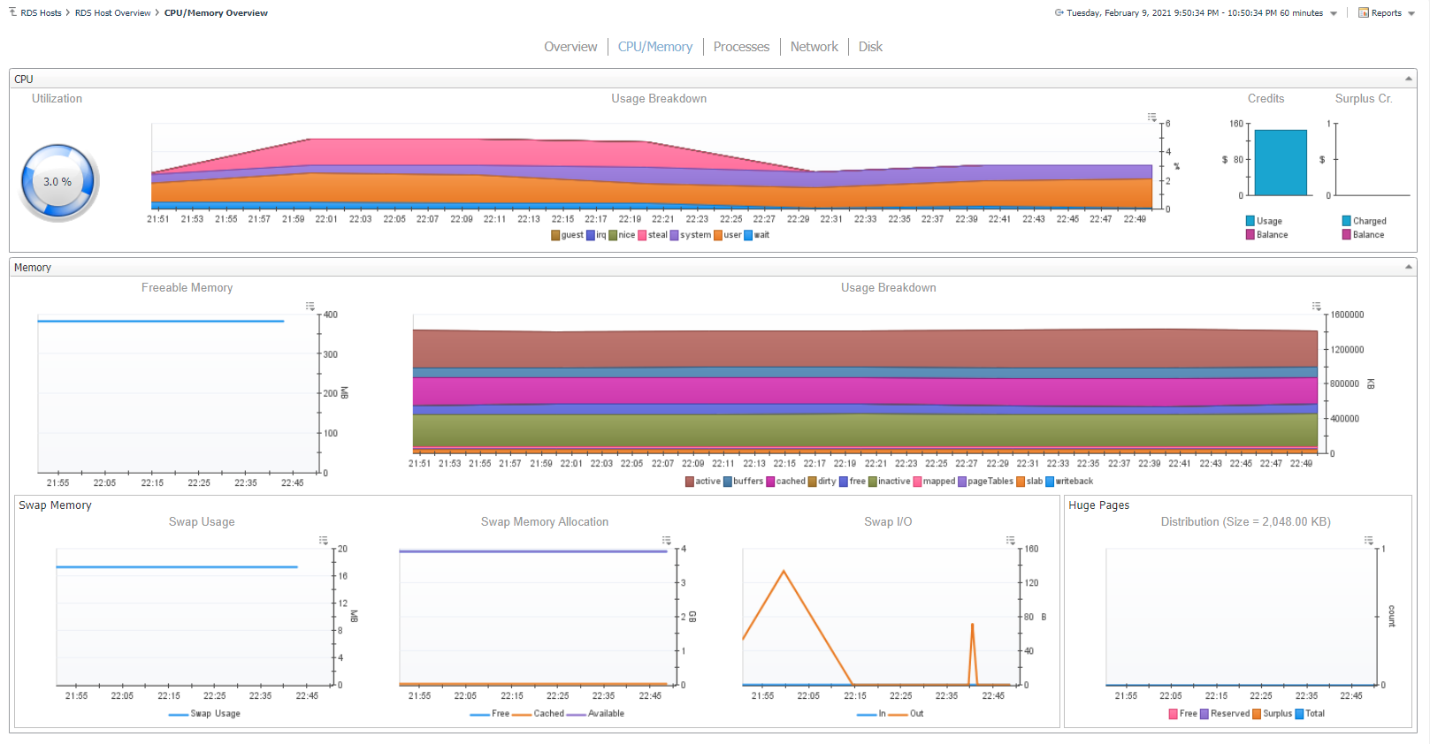The image size is (1430, 744).
Task: Expand the Reports dropdown arrow
Action: (x=1411, y=13)
